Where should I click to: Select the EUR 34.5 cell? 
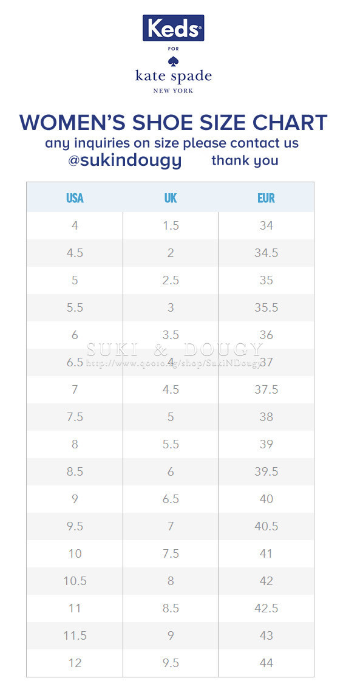coord(266,253)
